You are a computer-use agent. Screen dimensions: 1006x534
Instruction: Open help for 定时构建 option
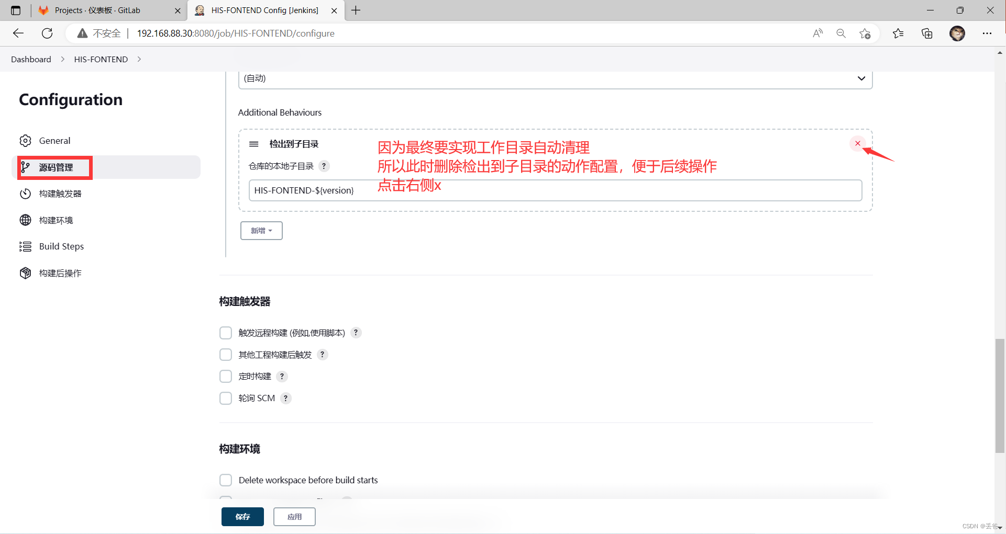tap(282, 377)
